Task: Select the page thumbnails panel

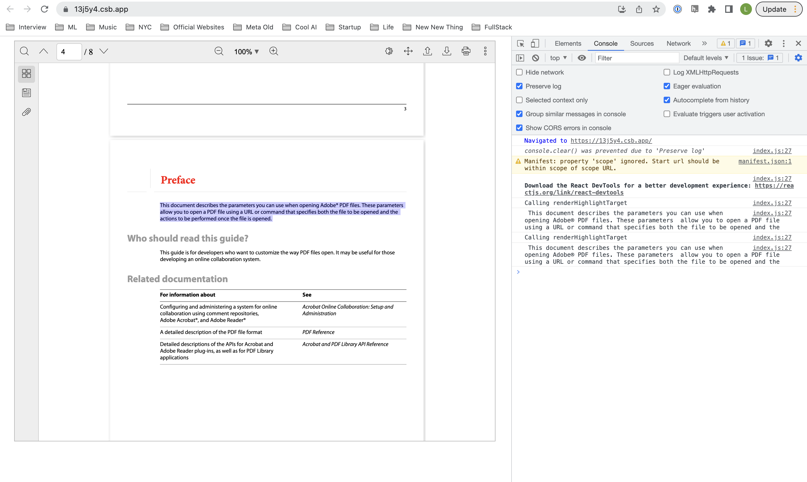Action: [x=26, y=74]
